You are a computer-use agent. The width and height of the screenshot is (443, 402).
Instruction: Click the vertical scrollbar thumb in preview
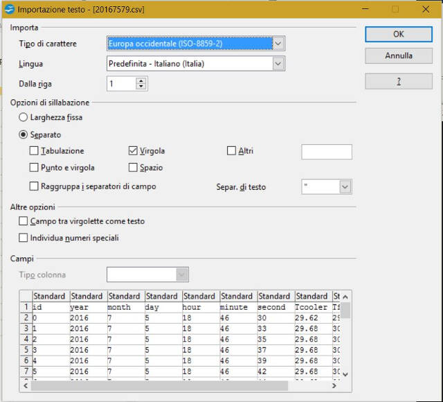coord(345,310)
